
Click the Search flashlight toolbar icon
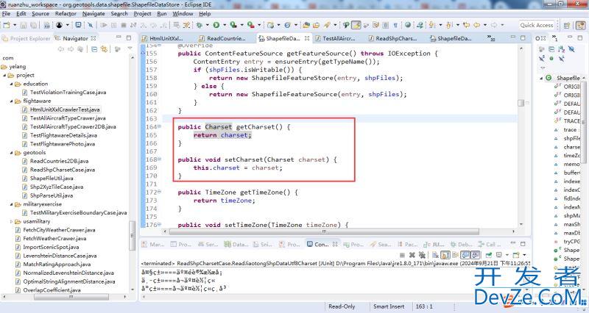point(327,25)
